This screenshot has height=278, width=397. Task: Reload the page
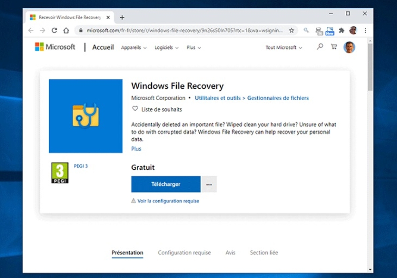(x=54, y=31)
